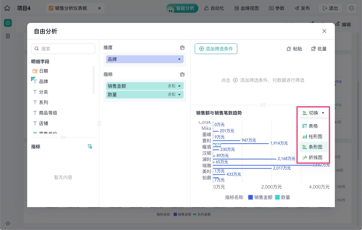
Task: Open the more options ellipsis icon
Action: 352,8
